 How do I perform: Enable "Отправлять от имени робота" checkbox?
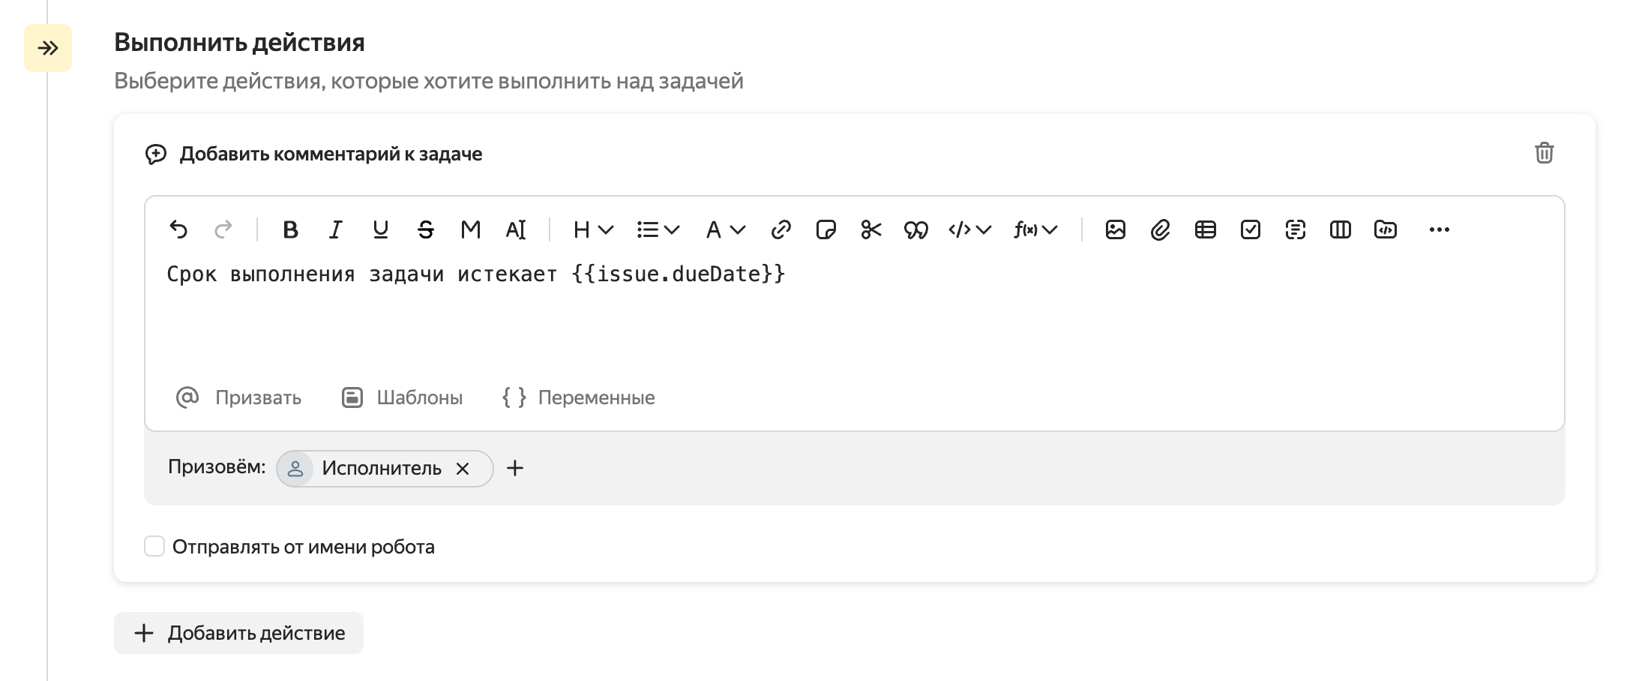[x=154, y=546]
